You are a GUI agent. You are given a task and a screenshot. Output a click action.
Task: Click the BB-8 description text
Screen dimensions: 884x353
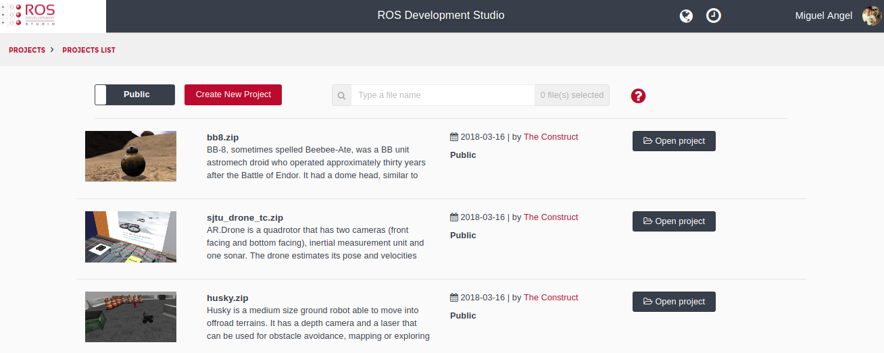[317, 163]
